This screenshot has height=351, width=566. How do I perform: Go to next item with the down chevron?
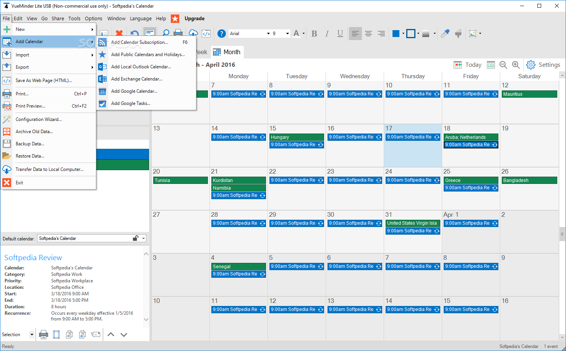click(x=124, y=335)
